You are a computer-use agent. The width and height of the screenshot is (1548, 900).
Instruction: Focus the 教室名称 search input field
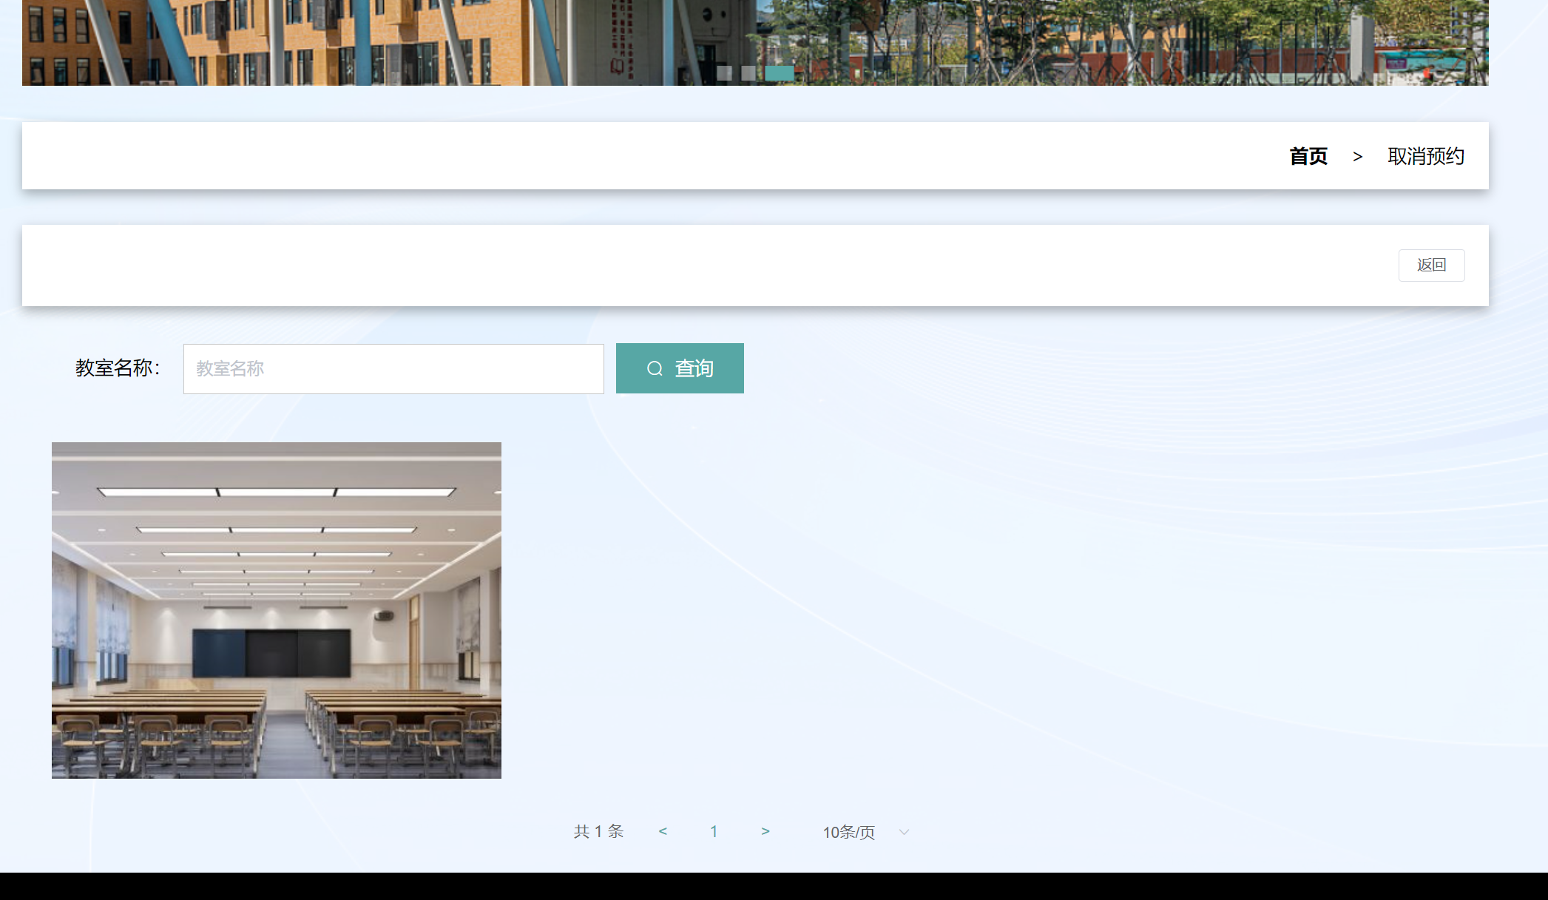[x=393, y=368]
